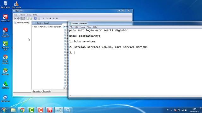Toggle show/hide console tree in Services
The height and width of the screenshot is (113, 202).
click(23, 19)
